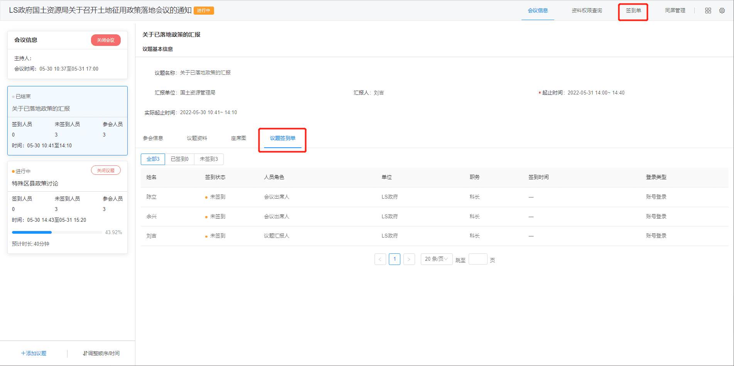The width and height of the screenshot is (734, 366).
Task: Select the 议题签到单 tab
Action: pyautogui.click(x=282, y=138)
